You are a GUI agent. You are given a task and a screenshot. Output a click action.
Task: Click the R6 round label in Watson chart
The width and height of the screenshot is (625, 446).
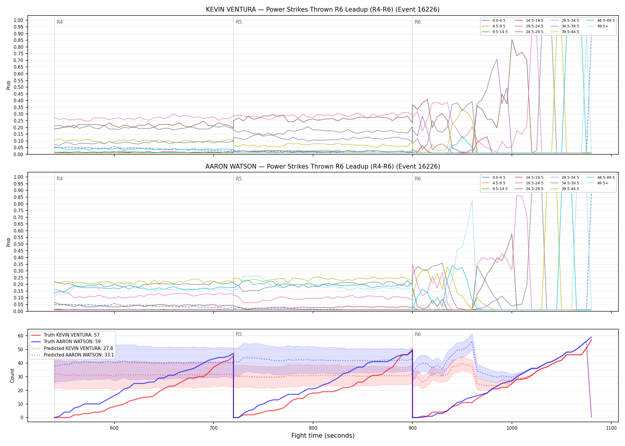click(418, 179)
